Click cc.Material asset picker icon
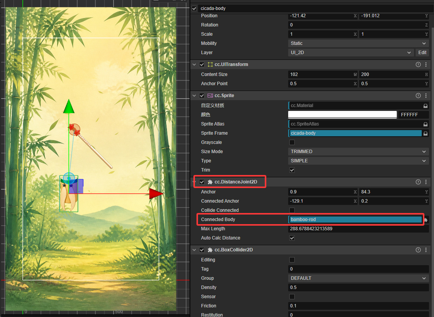 pos(426,106)
